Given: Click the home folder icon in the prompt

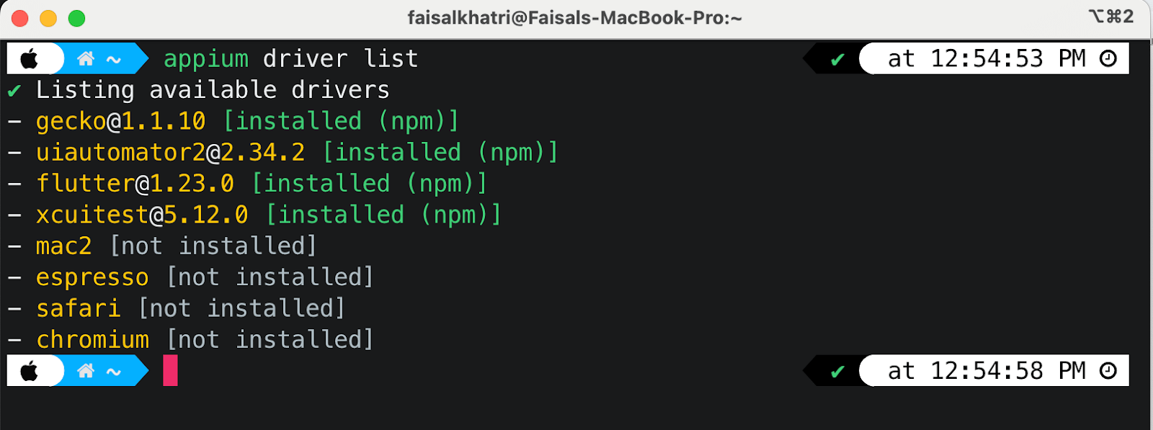Looking at the screenshot, I should point(86,58).
